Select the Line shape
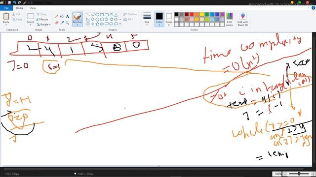316x177 pixels. point(88,15)
